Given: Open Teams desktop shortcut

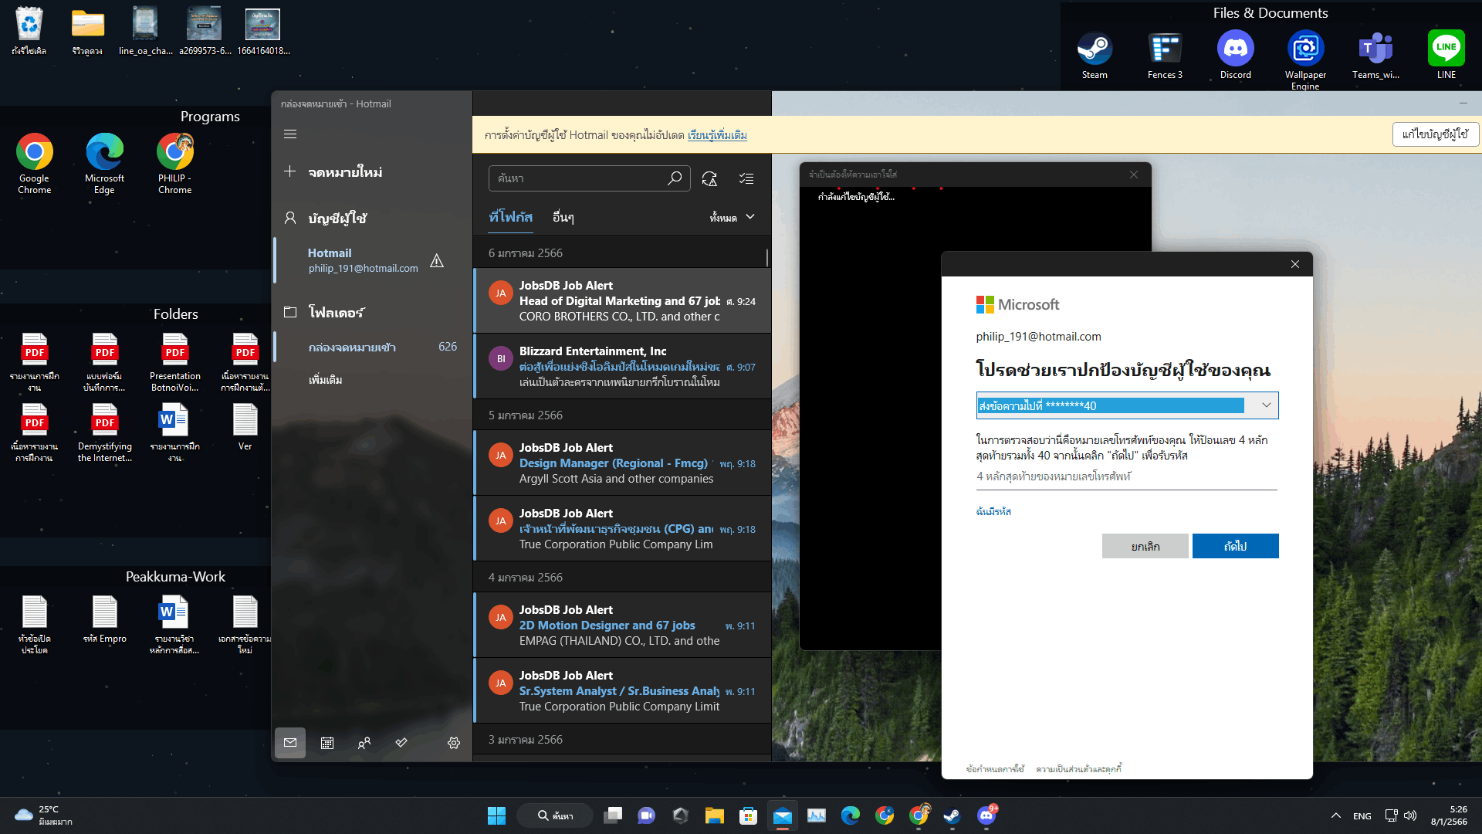Looking at the screenshot, I should (1375, 55).
